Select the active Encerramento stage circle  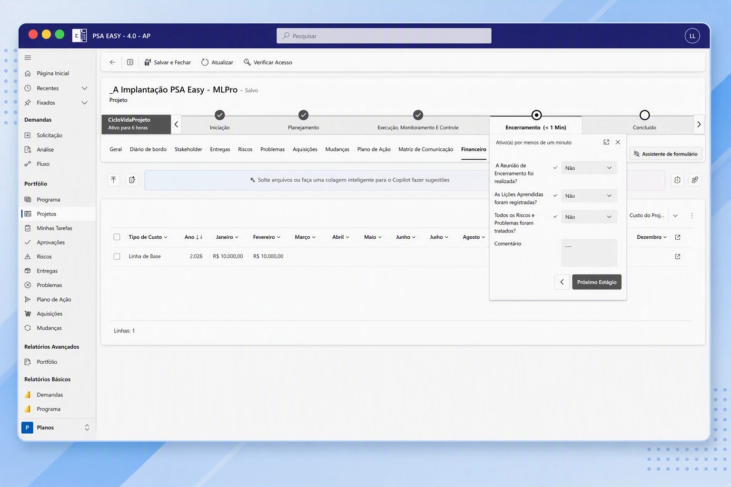536,115
